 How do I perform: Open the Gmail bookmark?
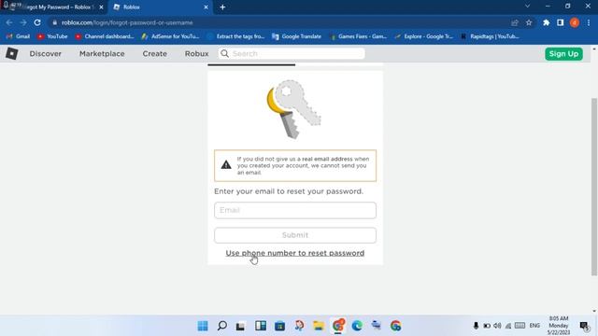pyautogui.click(x=19, y=36)
